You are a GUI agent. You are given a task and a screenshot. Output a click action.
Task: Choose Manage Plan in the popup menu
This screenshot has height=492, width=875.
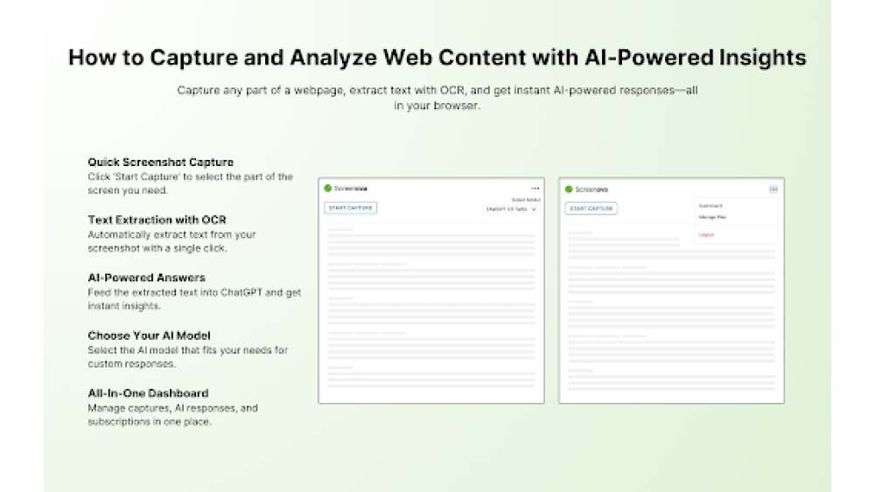(712, 217)
